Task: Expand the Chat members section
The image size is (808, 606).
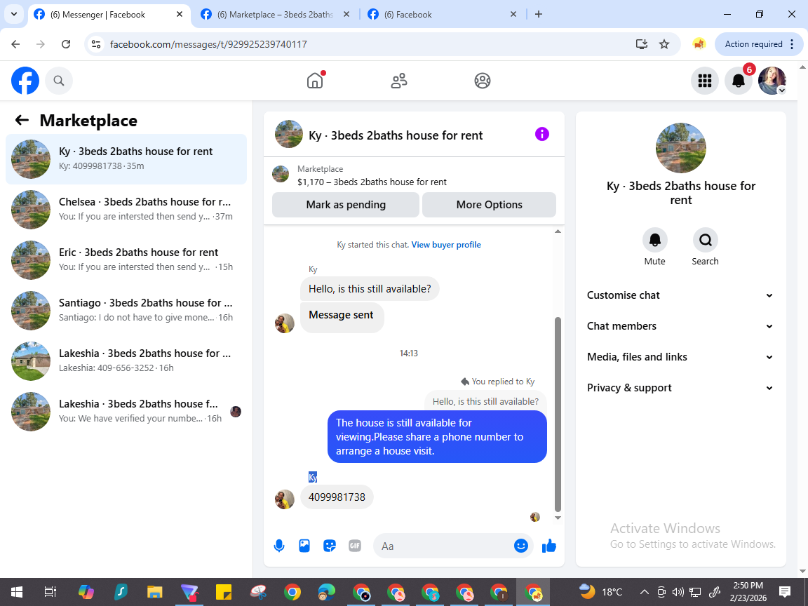Action: tap(680, 326)
